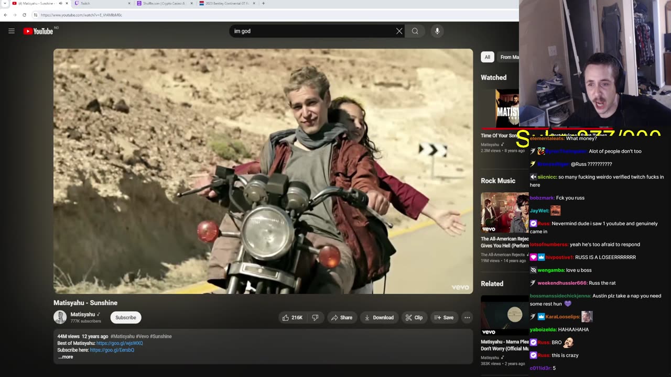Click chat username 'siicnicc'

tap(547, 177)
